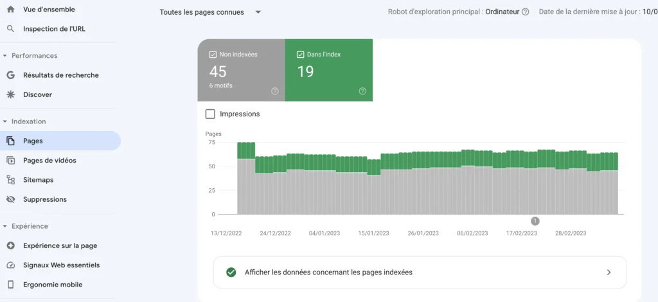The height and width of the screenshot is (302, 658).
Task: Click the video pages icon
Action: coord(11,160)
